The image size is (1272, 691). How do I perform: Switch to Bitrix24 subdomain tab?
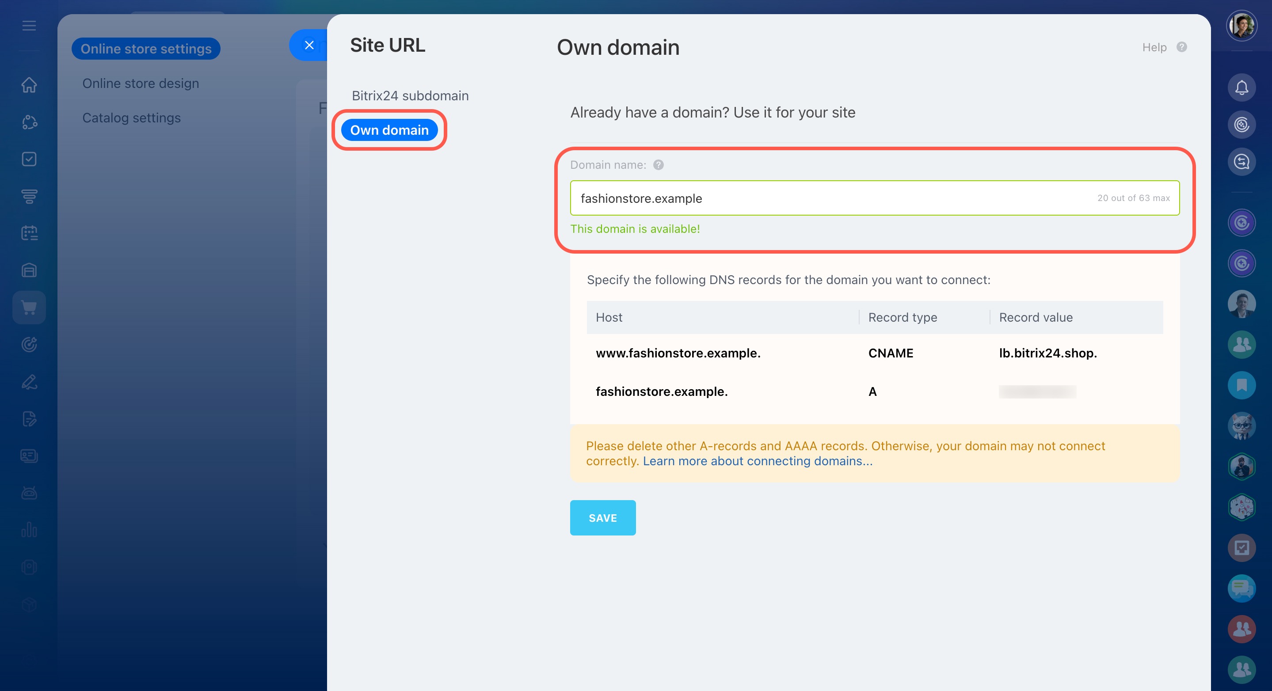(410, 96)
